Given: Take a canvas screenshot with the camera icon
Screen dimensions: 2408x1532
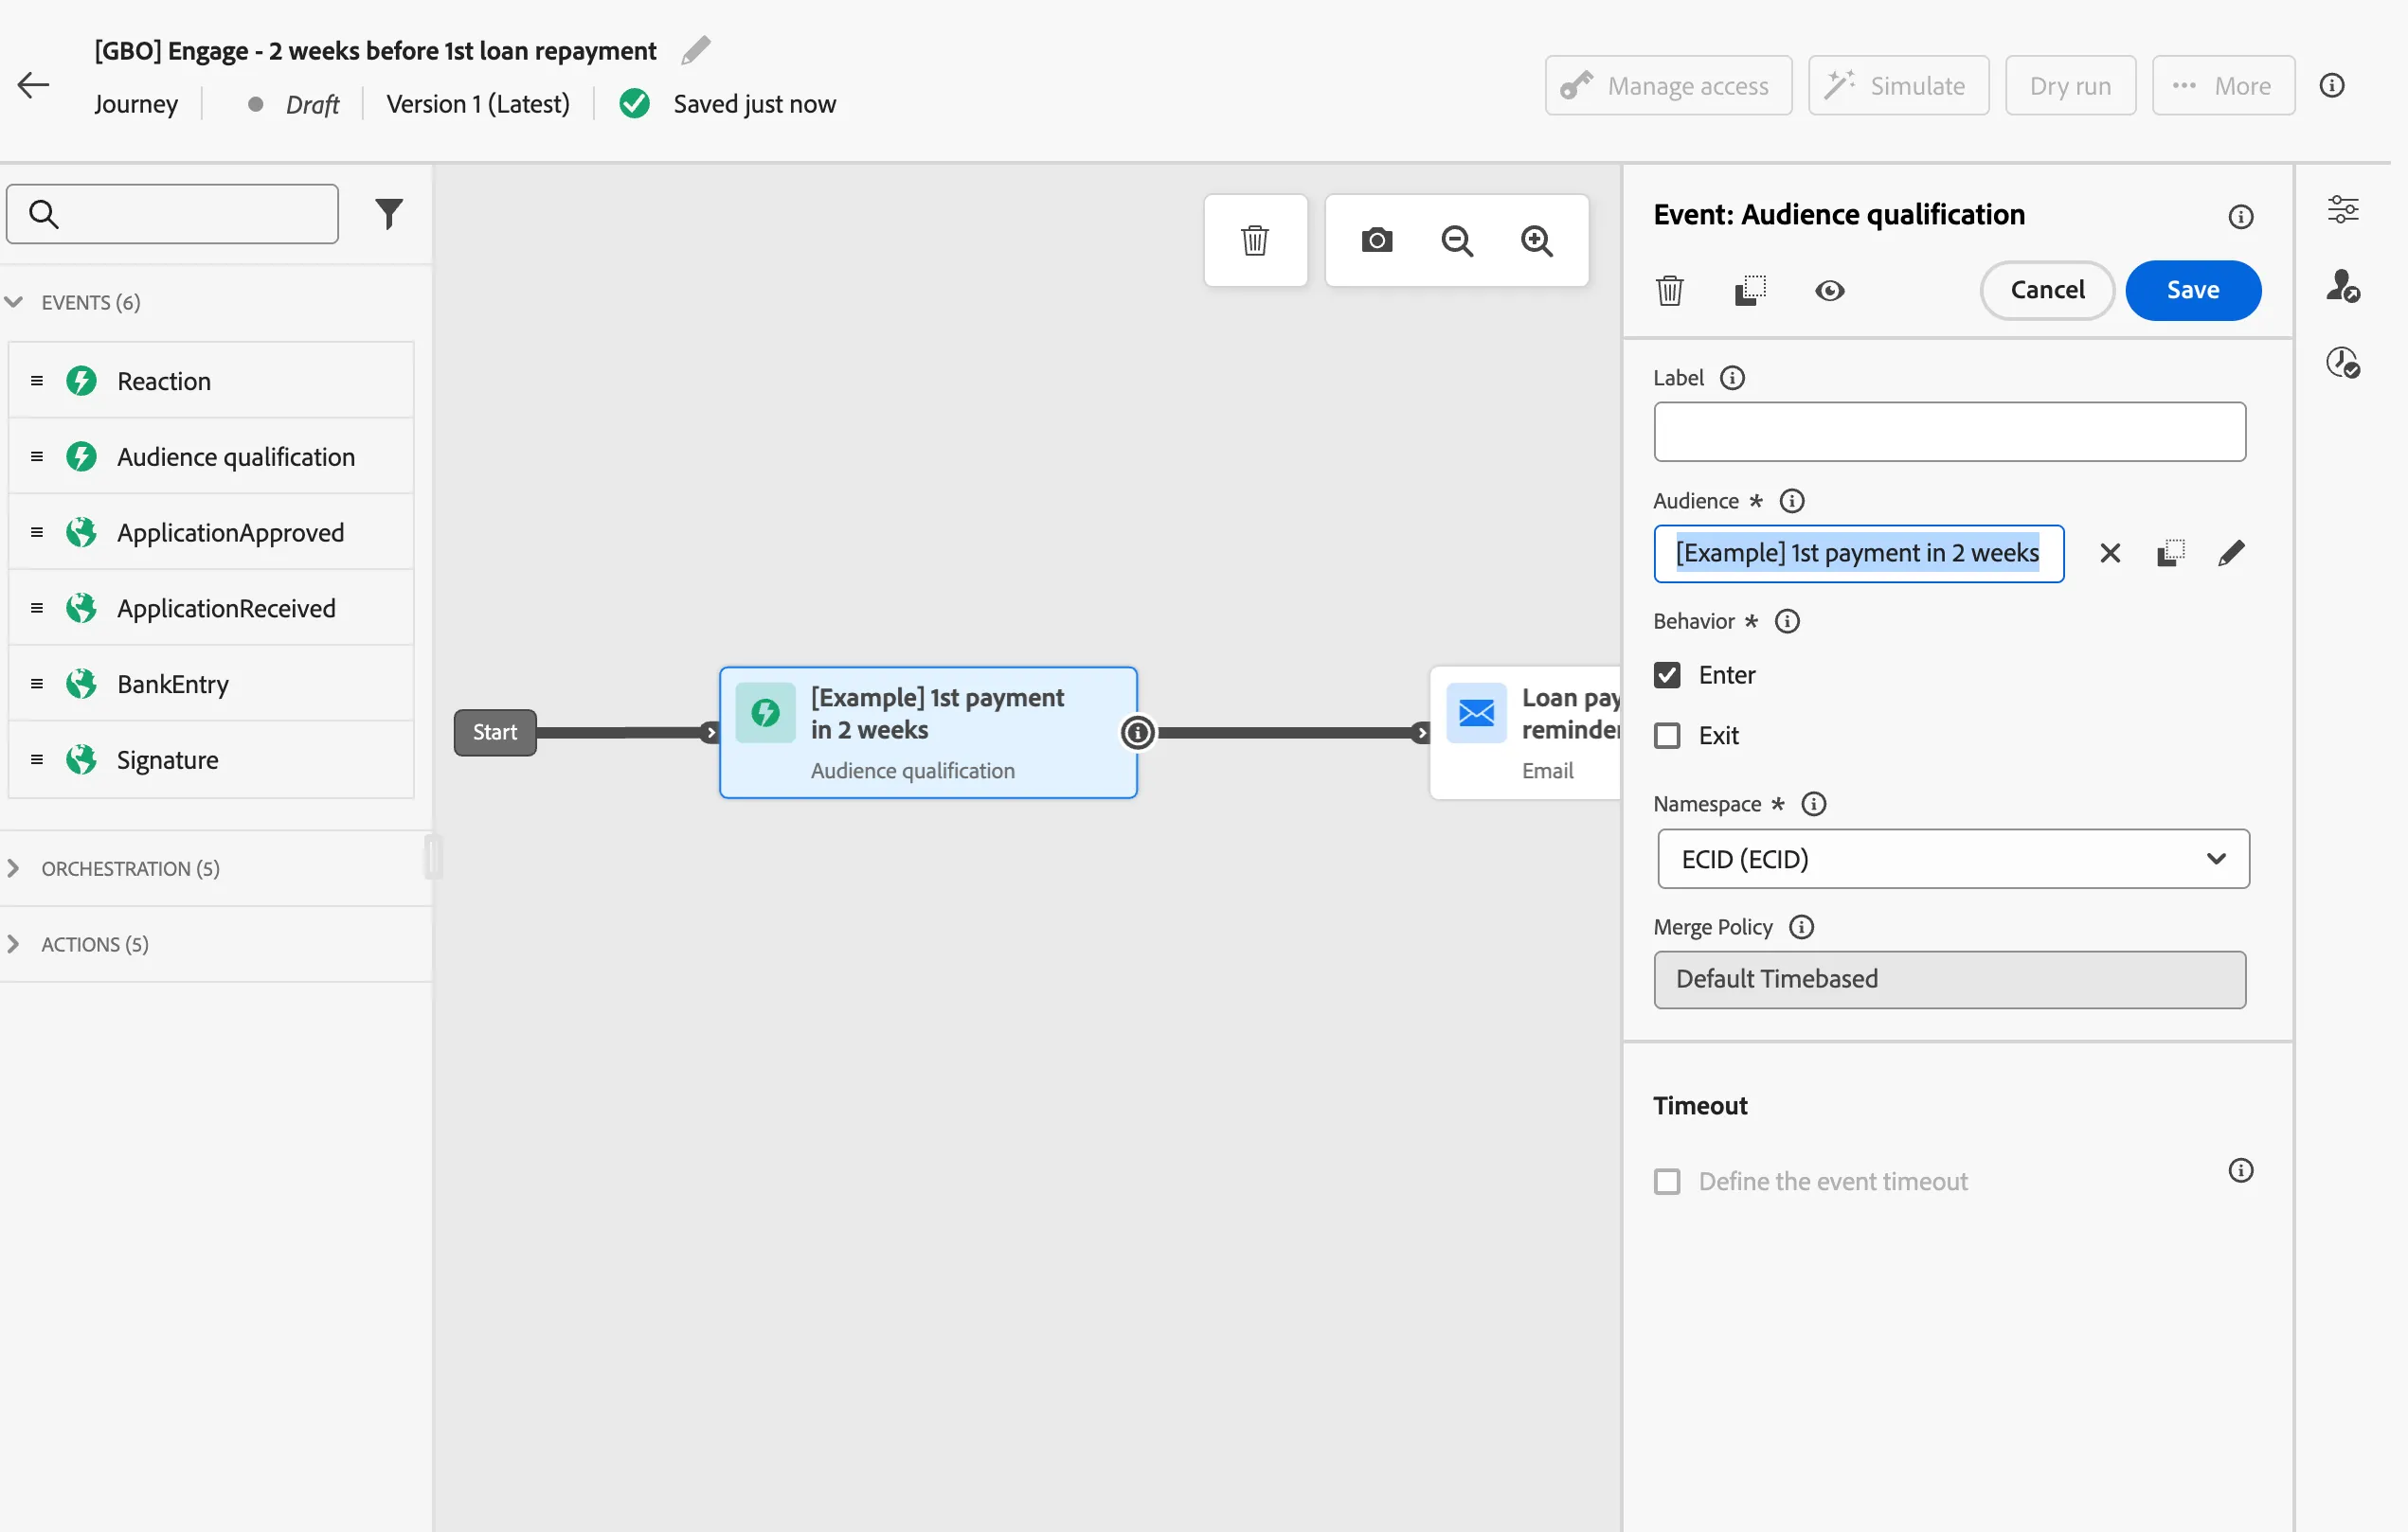Looking at the screenshot, I should click(1377, 240).
